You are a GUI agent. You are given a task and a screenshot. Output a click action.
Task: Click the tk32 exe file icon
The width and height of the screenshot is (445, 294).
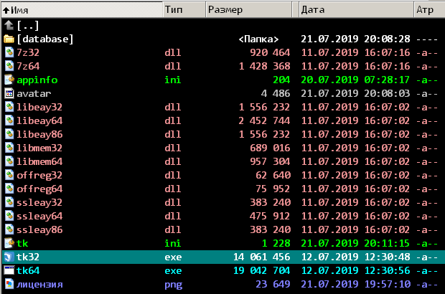coord(9,257)
